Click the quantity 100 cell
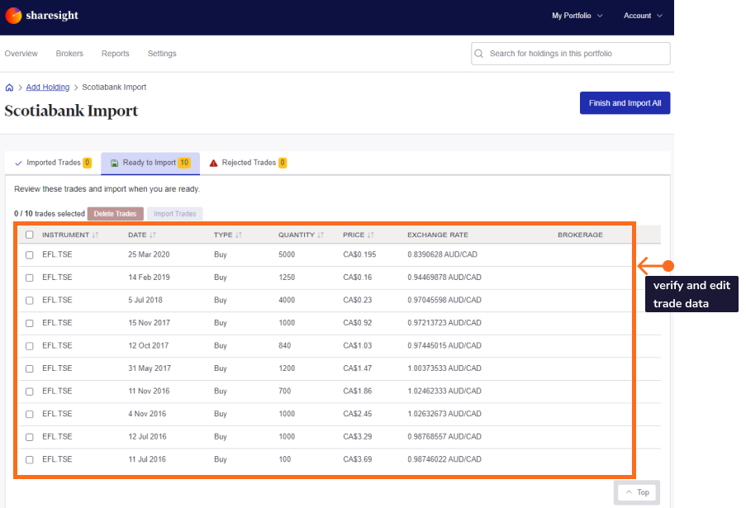This screenshot has width=746, height=508. coord(284,459)
